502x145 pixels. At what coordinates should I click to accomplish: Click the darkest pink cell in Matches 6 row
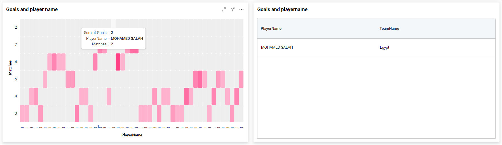pyautogui.click(x=118, y=62)
